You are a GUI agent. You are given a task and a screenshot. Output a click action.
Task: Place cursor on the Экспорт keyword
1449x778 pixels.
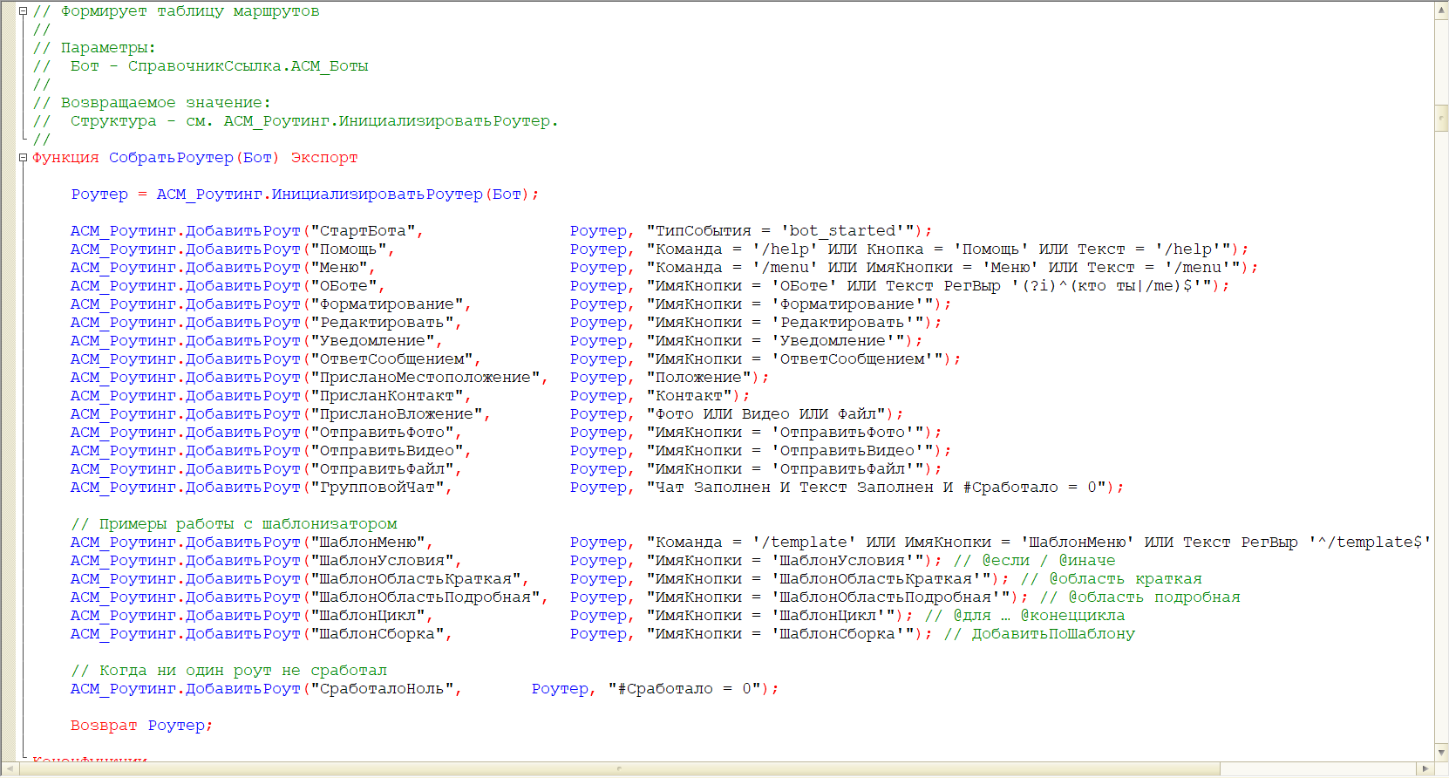[324, 158]
